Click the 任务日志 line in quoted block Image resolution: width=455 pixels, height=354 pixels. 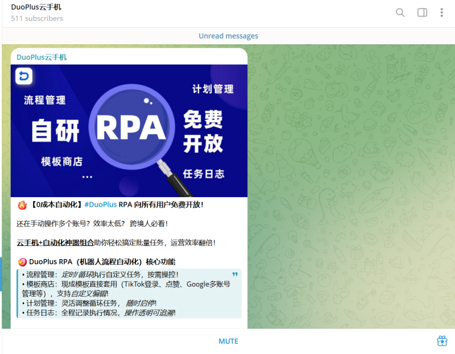click(x=98, y=313)
